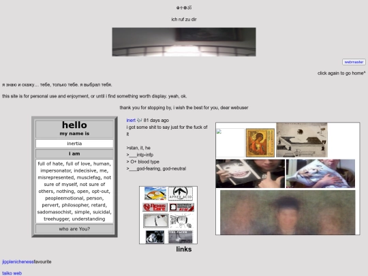Click the broken image placeholder in gallery
The image size is (368, 276).
[x=230, y=142]
